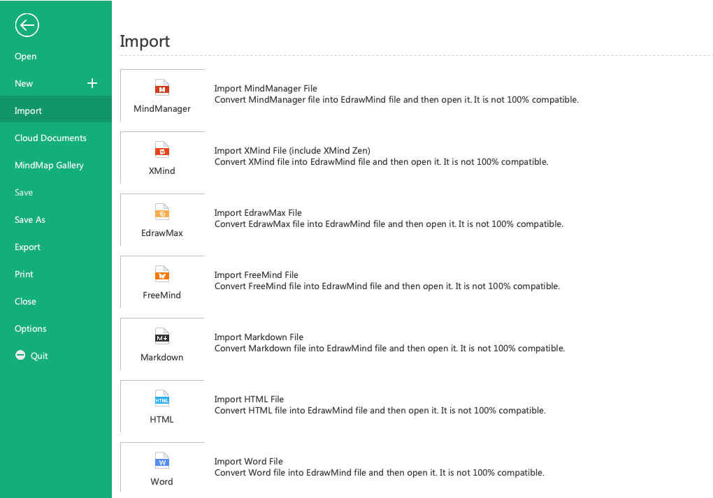Click the Close menu item
This screenshot has height=498, width=713.
26,302
